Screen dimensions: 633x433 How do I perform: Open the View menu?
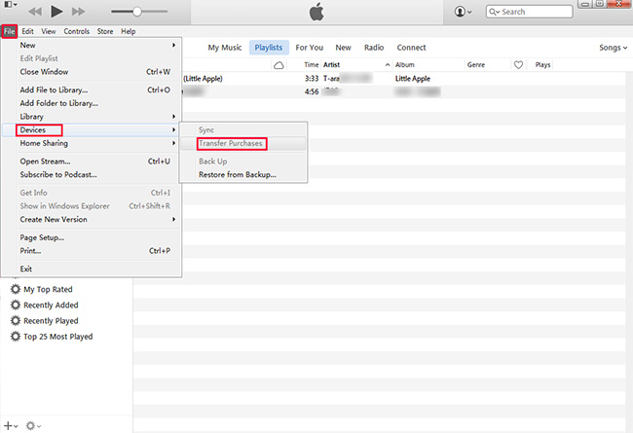click(49, 31)
